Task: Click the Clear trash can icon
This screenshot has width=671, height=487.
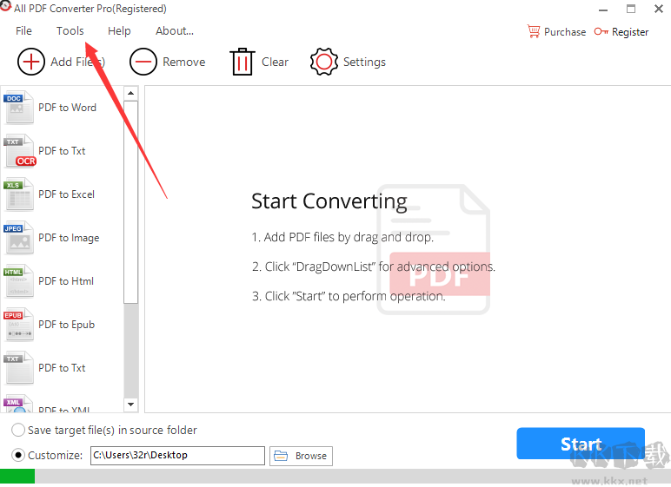Action: (242, 62)
